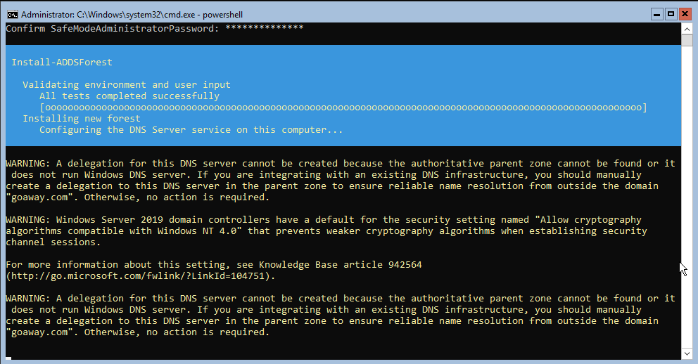Click the Install-ADDSForest heading text
This screenshot has width=698, height=364.
click(62, 63)
